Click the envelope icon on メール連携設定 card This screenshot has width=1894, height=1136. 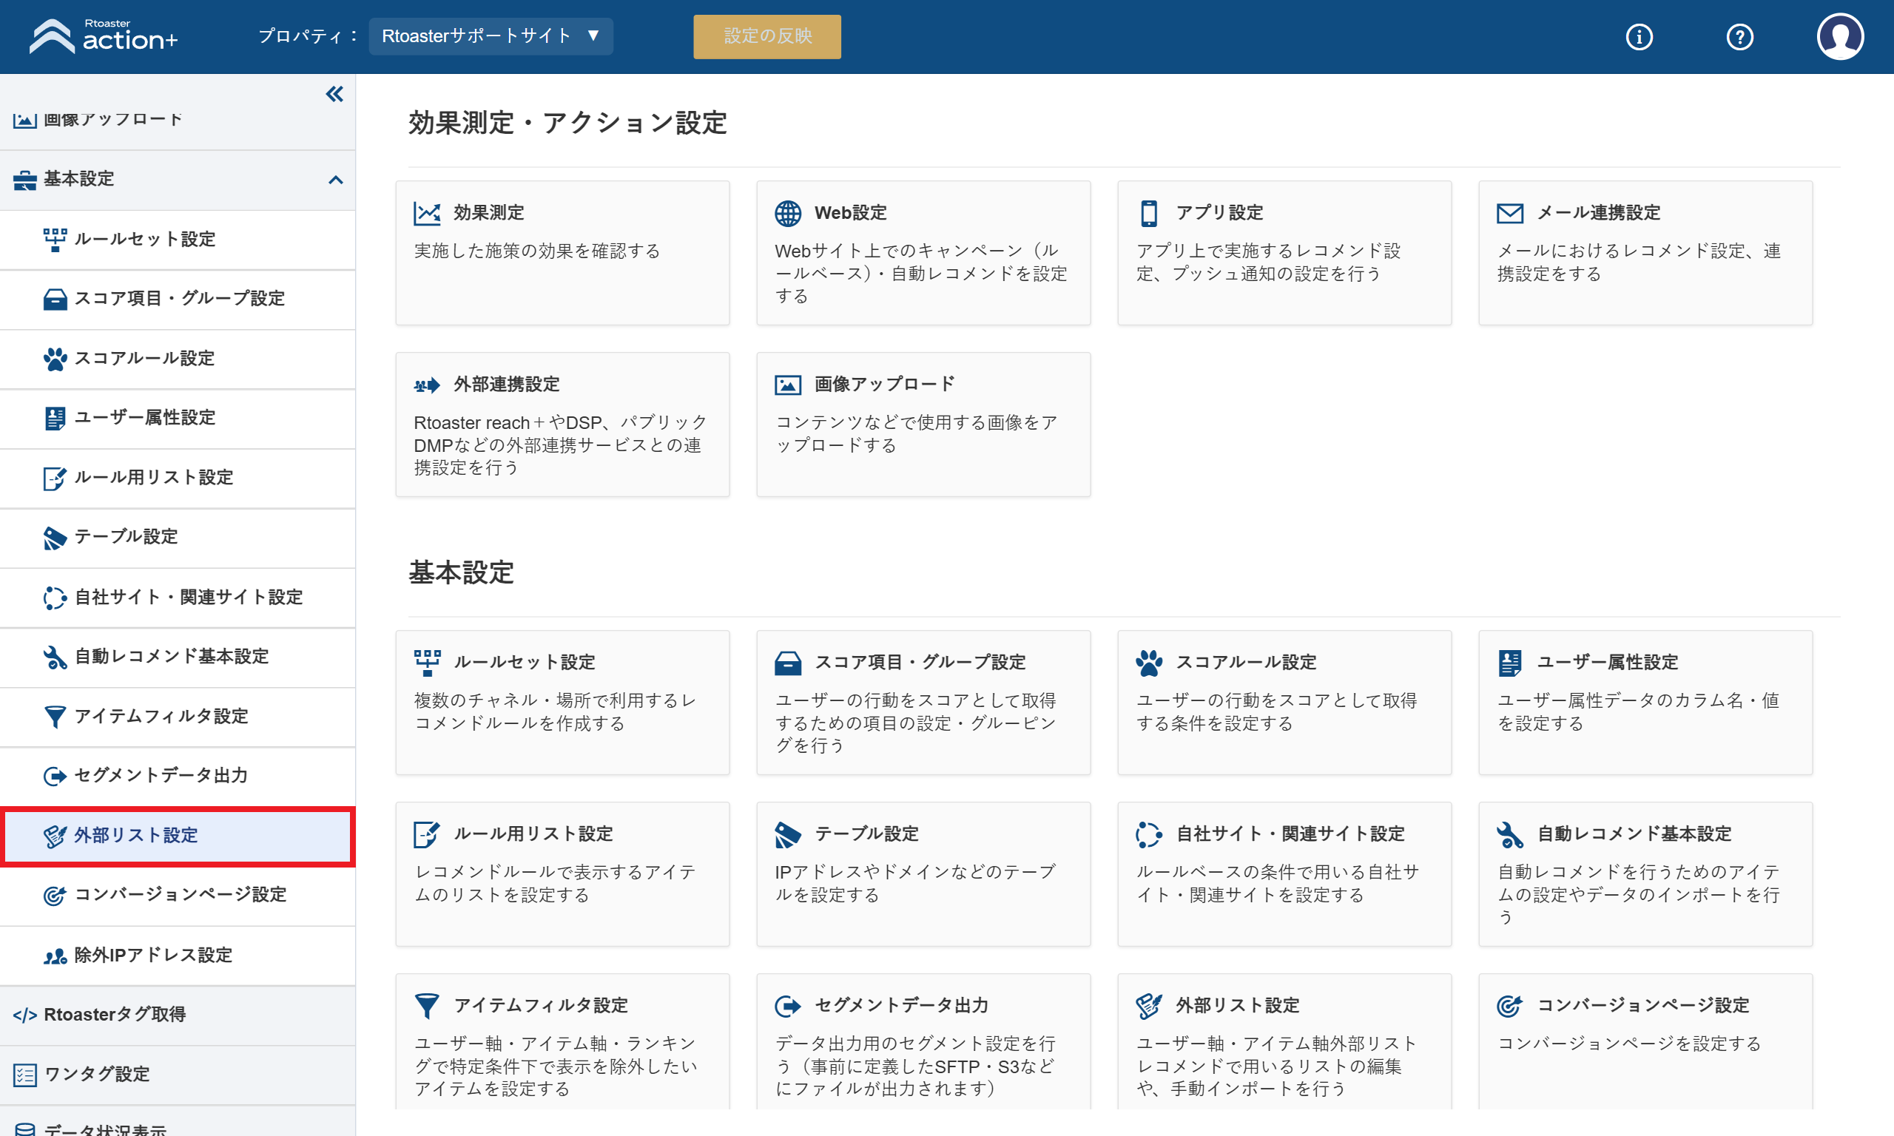[1510, 214]
